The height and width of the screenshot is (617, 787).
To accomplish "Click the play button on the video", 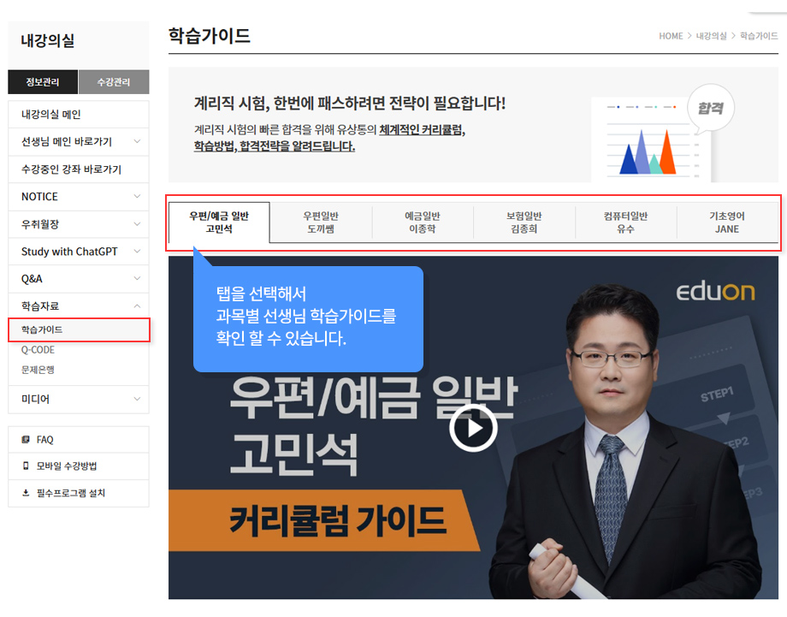I will point(473,427).
